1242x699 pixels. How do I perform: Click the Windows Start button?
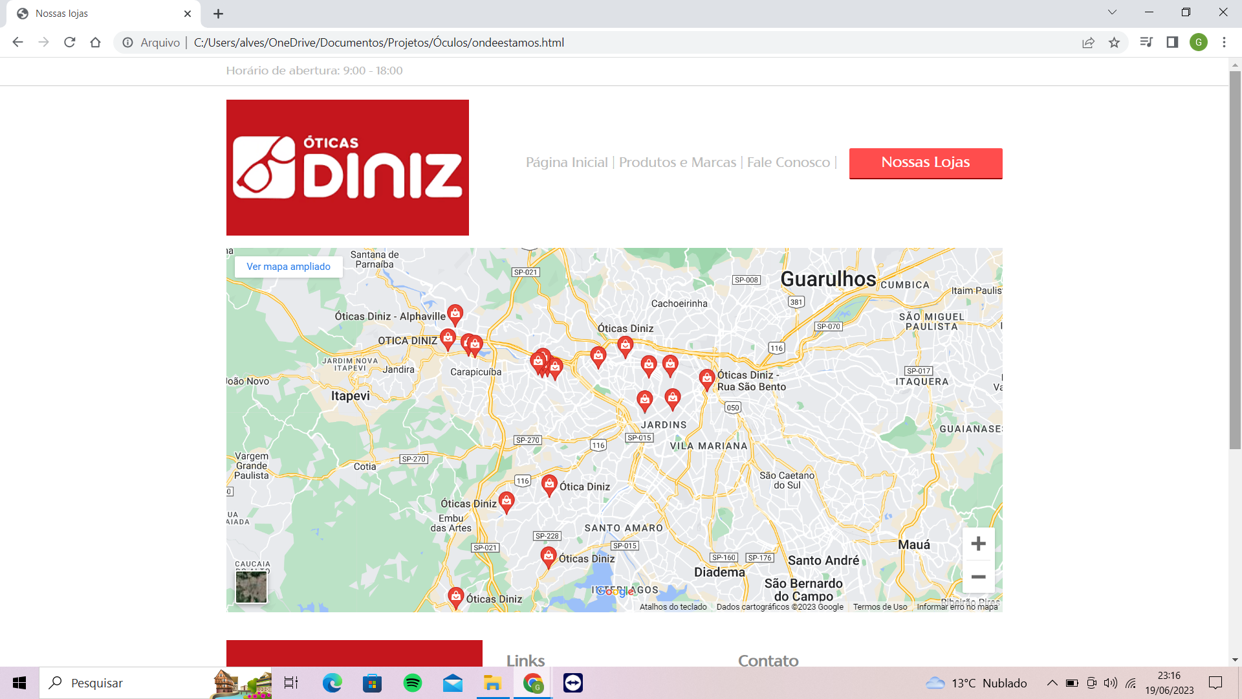tap(19, 683)
